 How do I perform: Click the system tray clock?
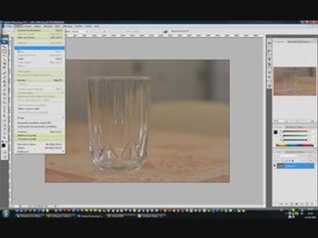(310, 214)
